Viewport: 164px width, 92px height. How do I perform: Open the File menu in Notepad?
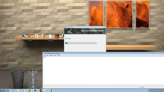pos(44,55)
